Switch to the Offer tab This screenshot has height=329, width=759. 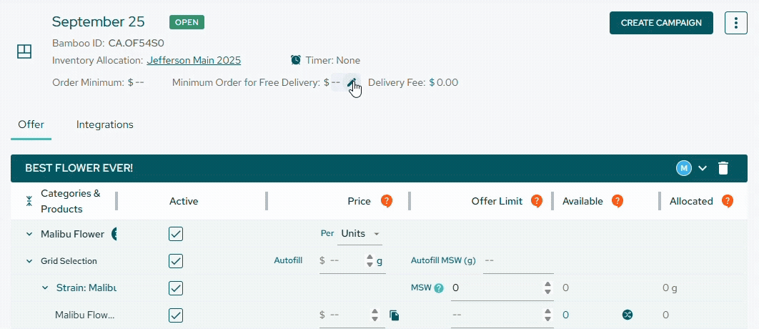[31, 124]
